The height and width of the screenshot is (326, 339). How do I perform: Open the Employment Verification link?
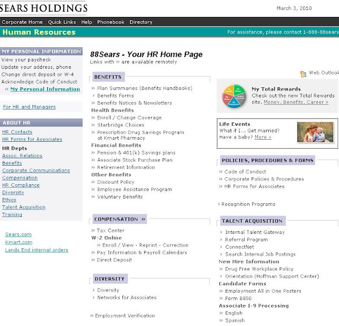click(125, 315)
